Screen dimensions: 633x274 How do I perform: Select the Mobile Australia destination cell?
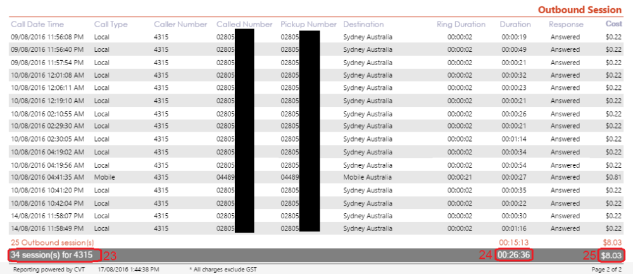point(367,177)
